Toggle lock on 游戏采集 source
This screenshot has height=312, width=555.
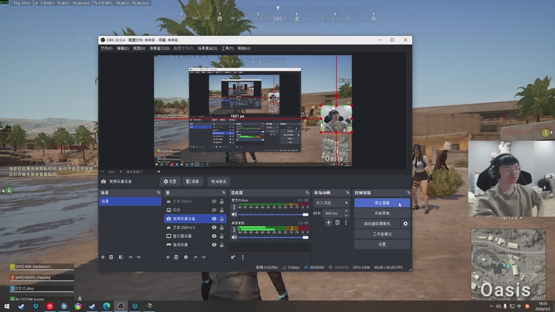tap(221, 245)
